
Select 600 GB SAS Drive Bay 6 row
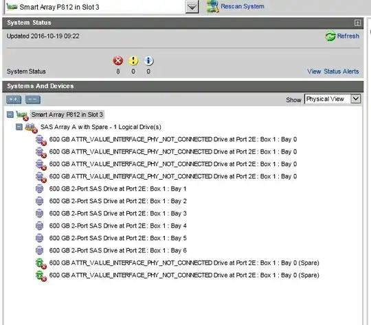click(117, 250)
